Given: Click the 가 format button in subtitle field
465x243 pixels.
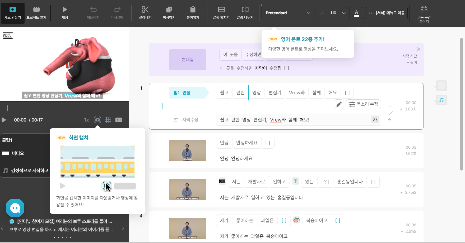Looking at the screenshot, I should click(375, 120).
